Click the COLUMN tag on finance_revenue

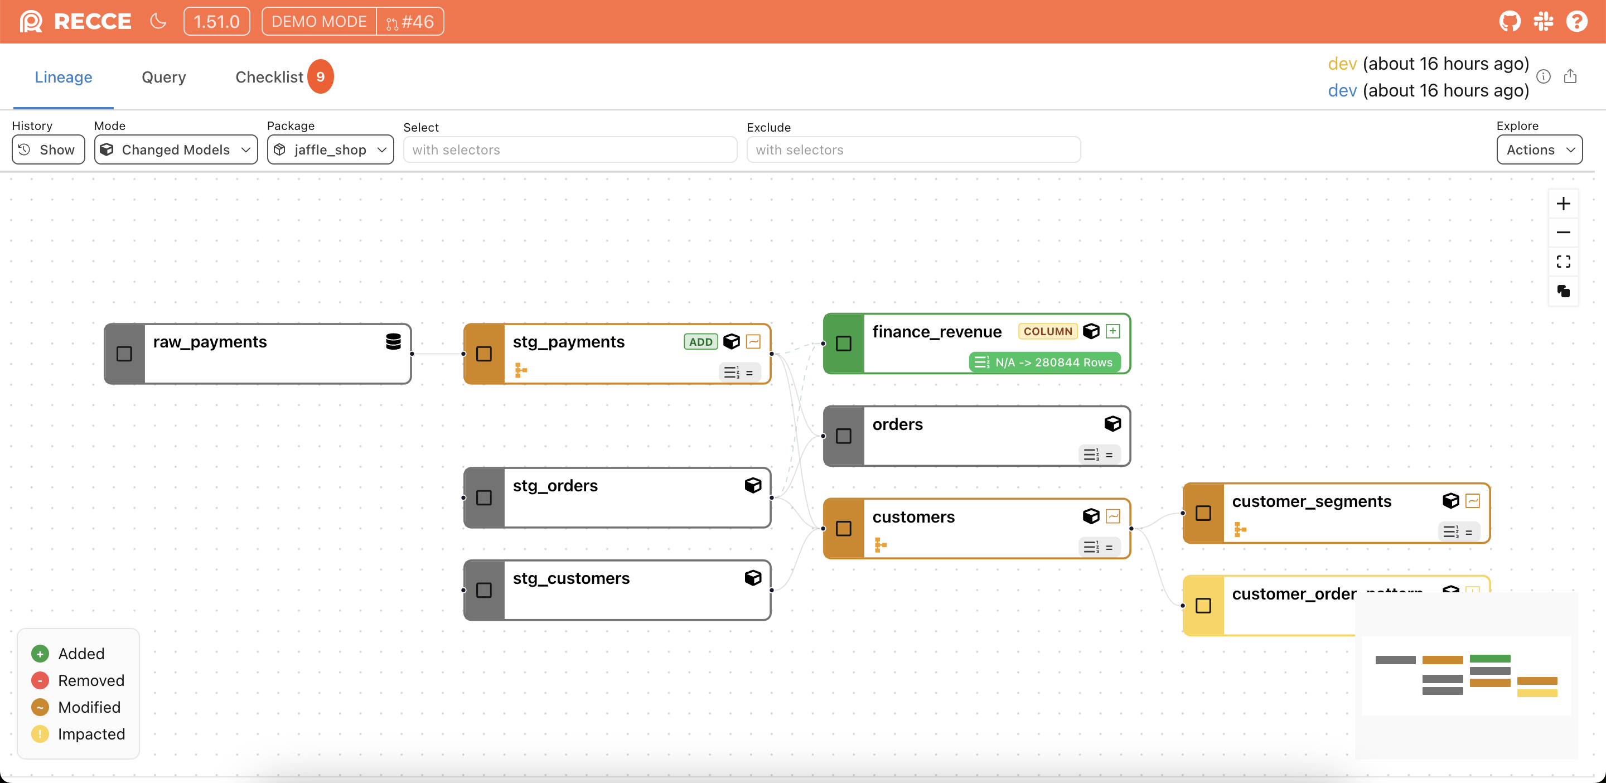(1047, 331)
